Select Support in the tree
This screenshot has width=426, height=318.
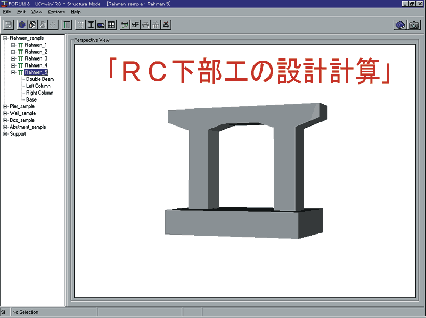(x=18, y=134)
